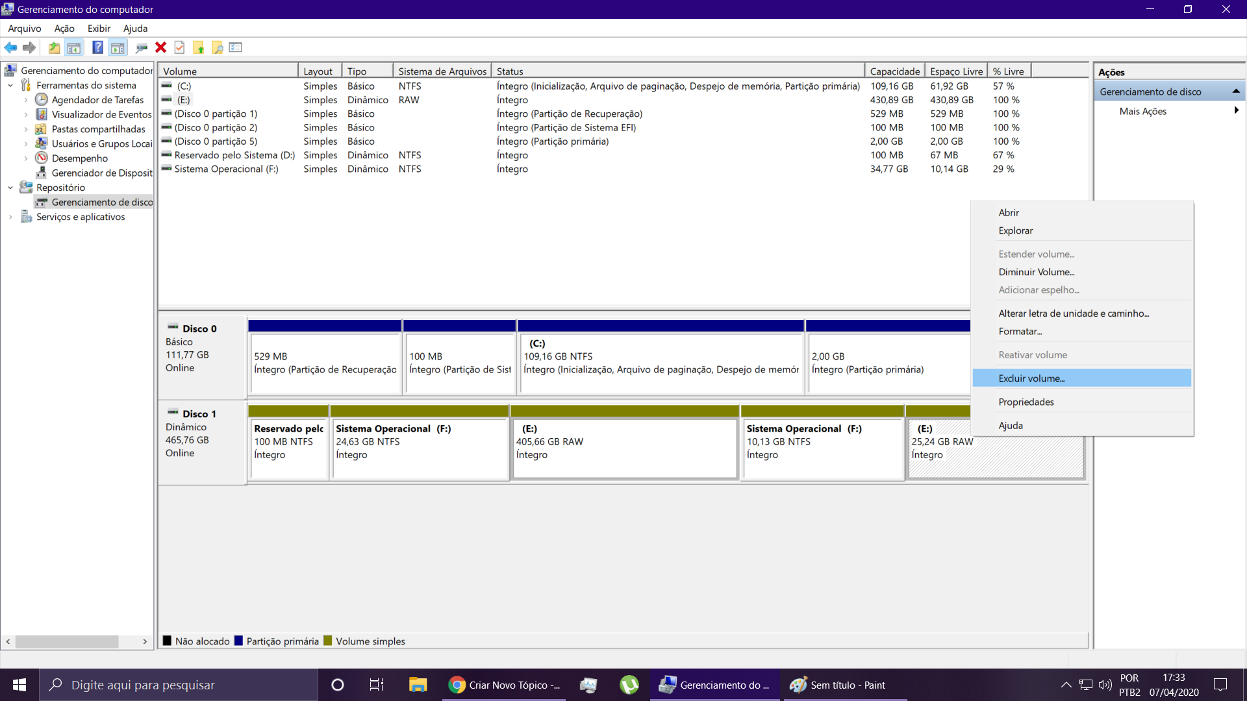Click the Refresh disk connection toolbar icon

point(142,47)
